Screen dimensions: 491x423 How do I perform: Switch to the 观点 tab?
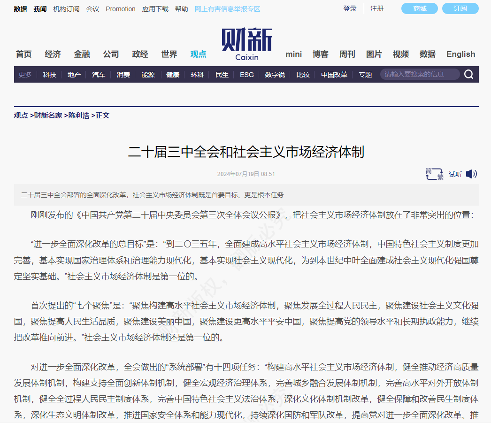point(197,54)
